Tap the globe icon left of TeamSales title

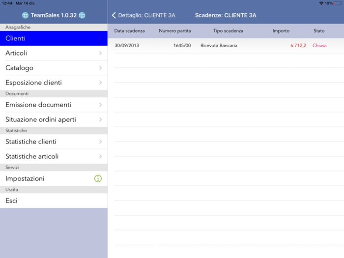point(25,15)
